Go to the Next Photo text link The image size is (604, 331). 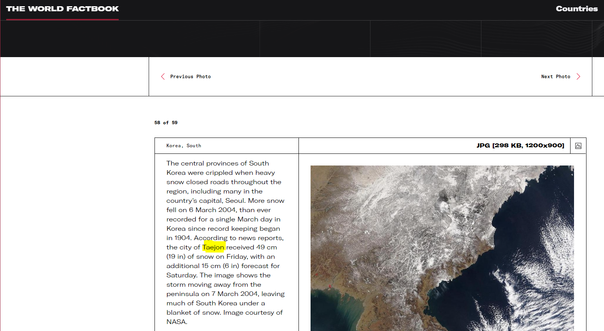click(x=555, y=77)
